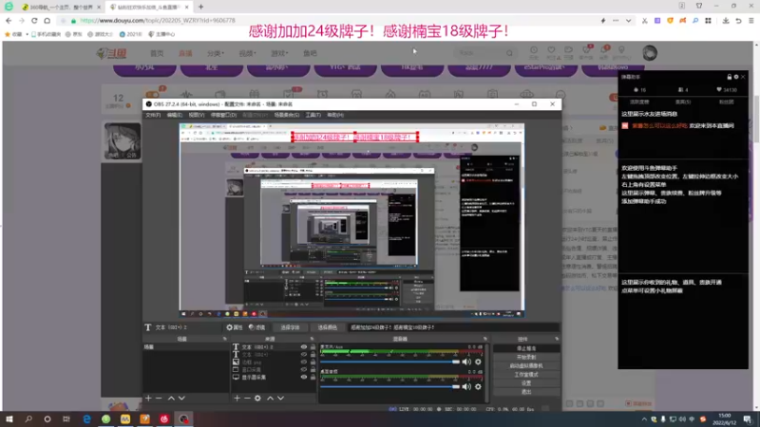760x427 pixels.
Task: Open filters for selected OBS text source
Action: tap(256, 327)
